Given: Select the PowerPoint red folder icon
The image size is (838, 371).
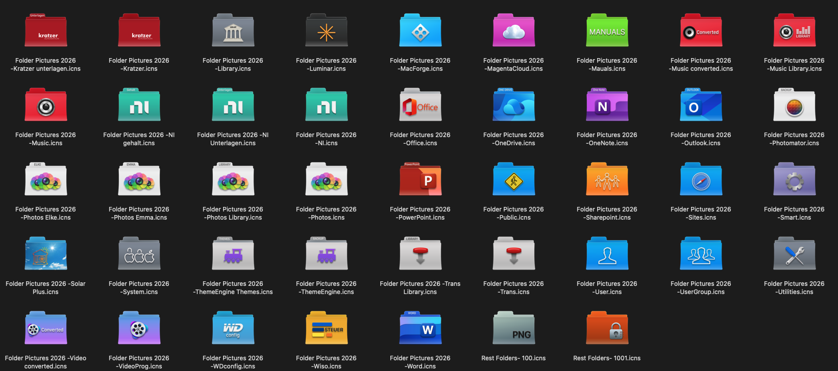Looking at the screenshot, I should tap(420, 180).
